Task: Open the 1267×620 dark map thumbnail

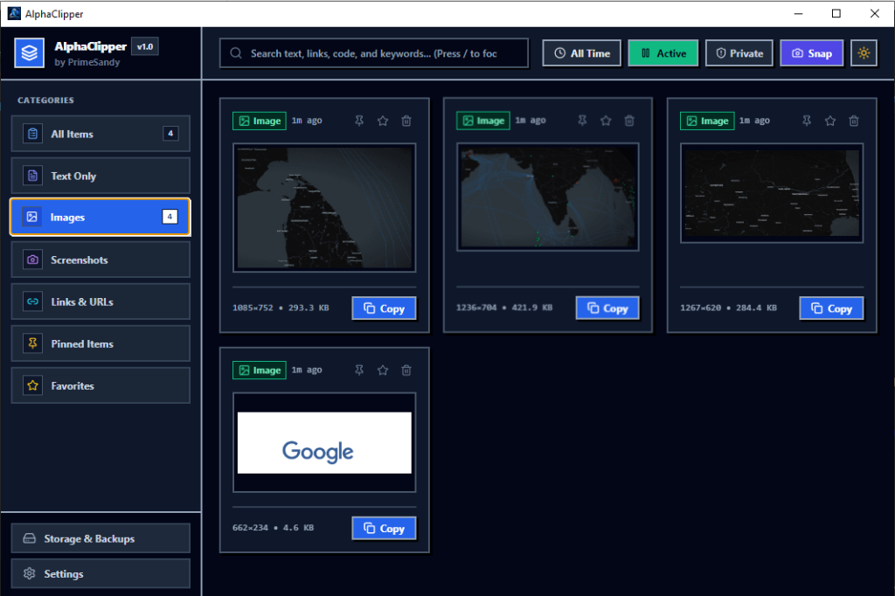Action: tap(772, 193)
